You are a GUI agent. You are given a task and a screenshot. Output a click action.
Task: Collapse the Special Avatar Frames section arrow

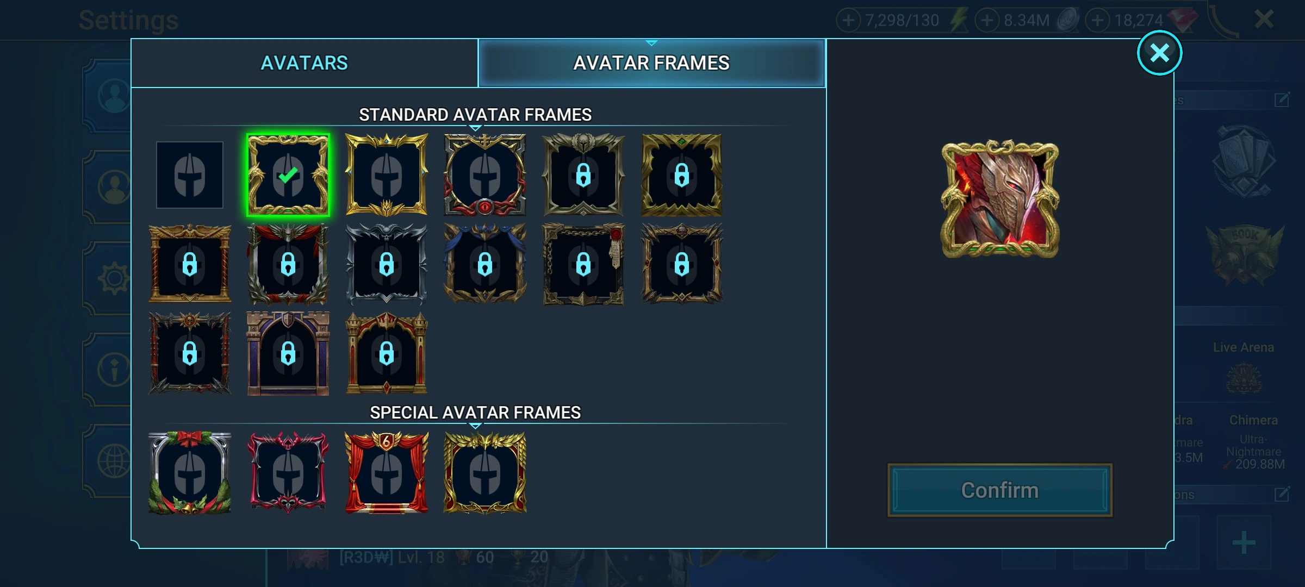point(475,426)
